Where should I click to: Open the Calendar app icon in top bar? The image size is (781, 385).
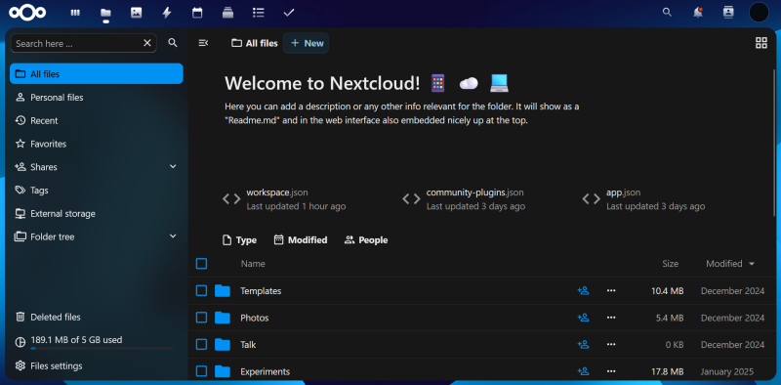197,13
